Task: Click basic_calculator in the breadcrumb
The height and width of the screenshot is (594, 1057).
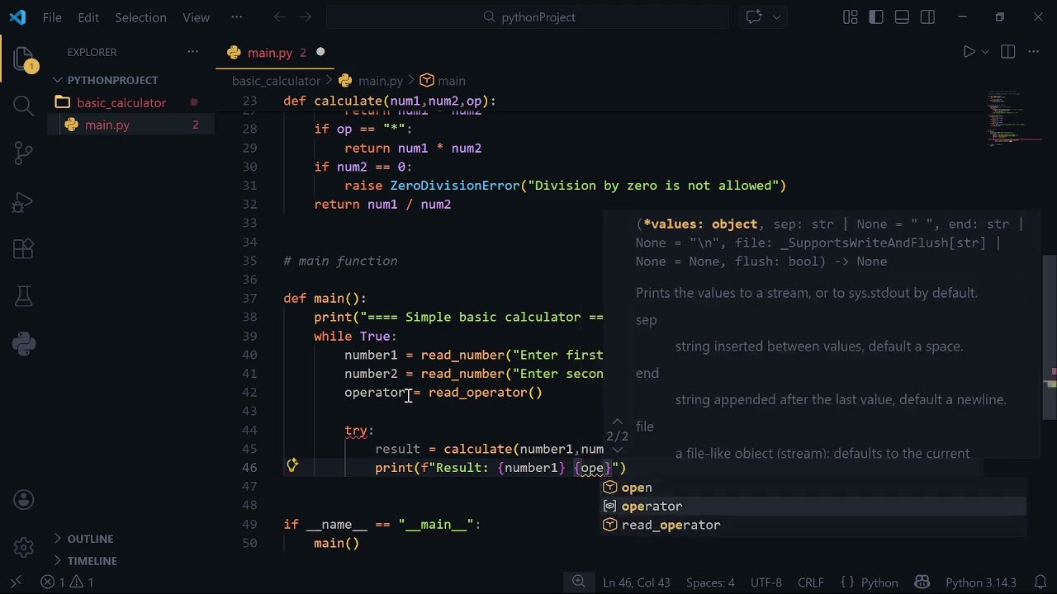Action: point(276,81)
